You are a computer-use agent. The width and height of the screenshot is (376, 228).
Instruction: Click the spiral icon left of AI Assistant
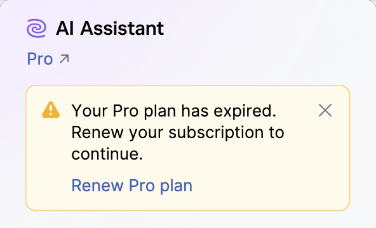coord(36,28)
